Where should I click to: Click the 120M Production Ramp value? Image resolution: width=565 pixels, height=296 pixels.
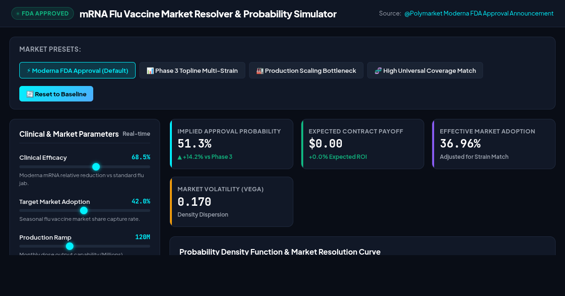coord(143,237)
